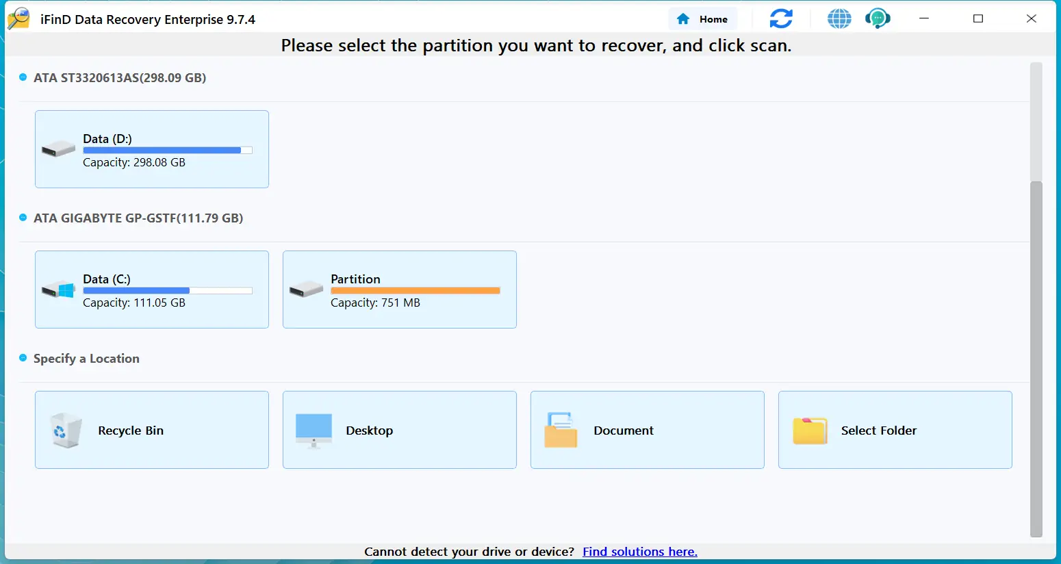Choose Desktop as scan location
Image resolution: width=1061 pixels, height=564 pixels.
click(400, 430)
